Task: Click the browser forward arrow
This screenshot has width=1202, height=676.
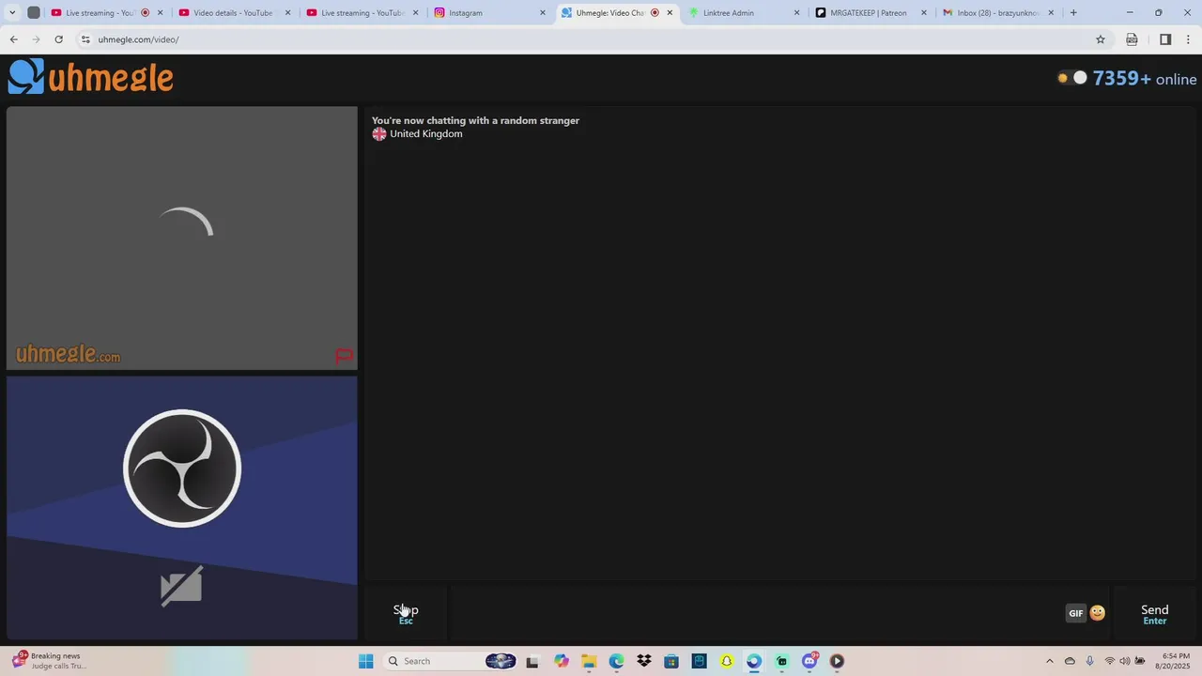Action: tap(36, 39)
